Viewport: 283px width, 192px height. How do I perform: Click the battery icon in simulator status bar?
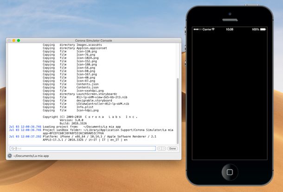[263, 29]
